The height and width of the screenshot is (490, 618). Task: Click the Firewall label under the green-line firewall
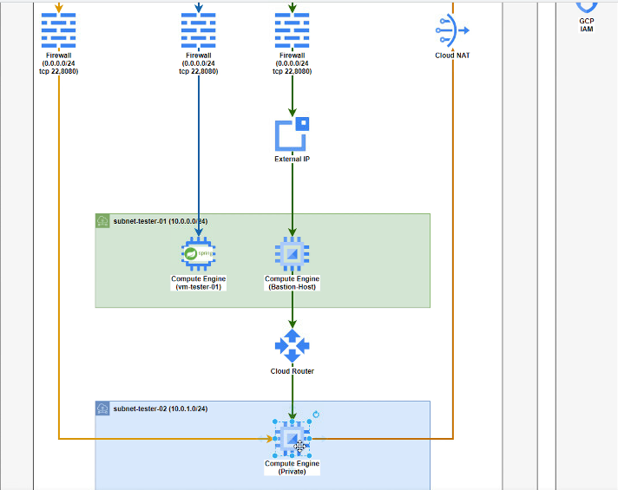292,63
